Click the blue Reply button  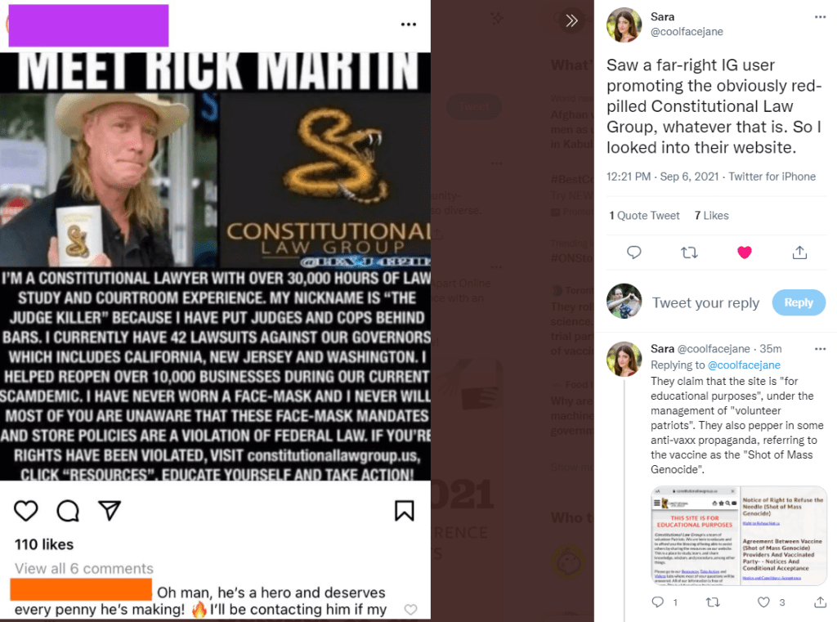coord(799,302)
